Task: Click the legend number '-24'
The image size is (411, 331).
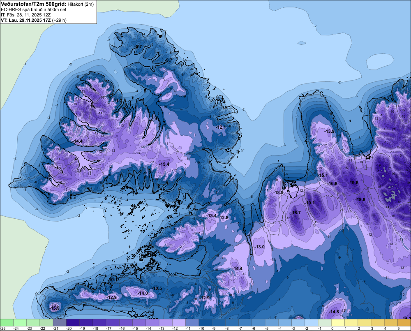Action: [x=16, y=329]
